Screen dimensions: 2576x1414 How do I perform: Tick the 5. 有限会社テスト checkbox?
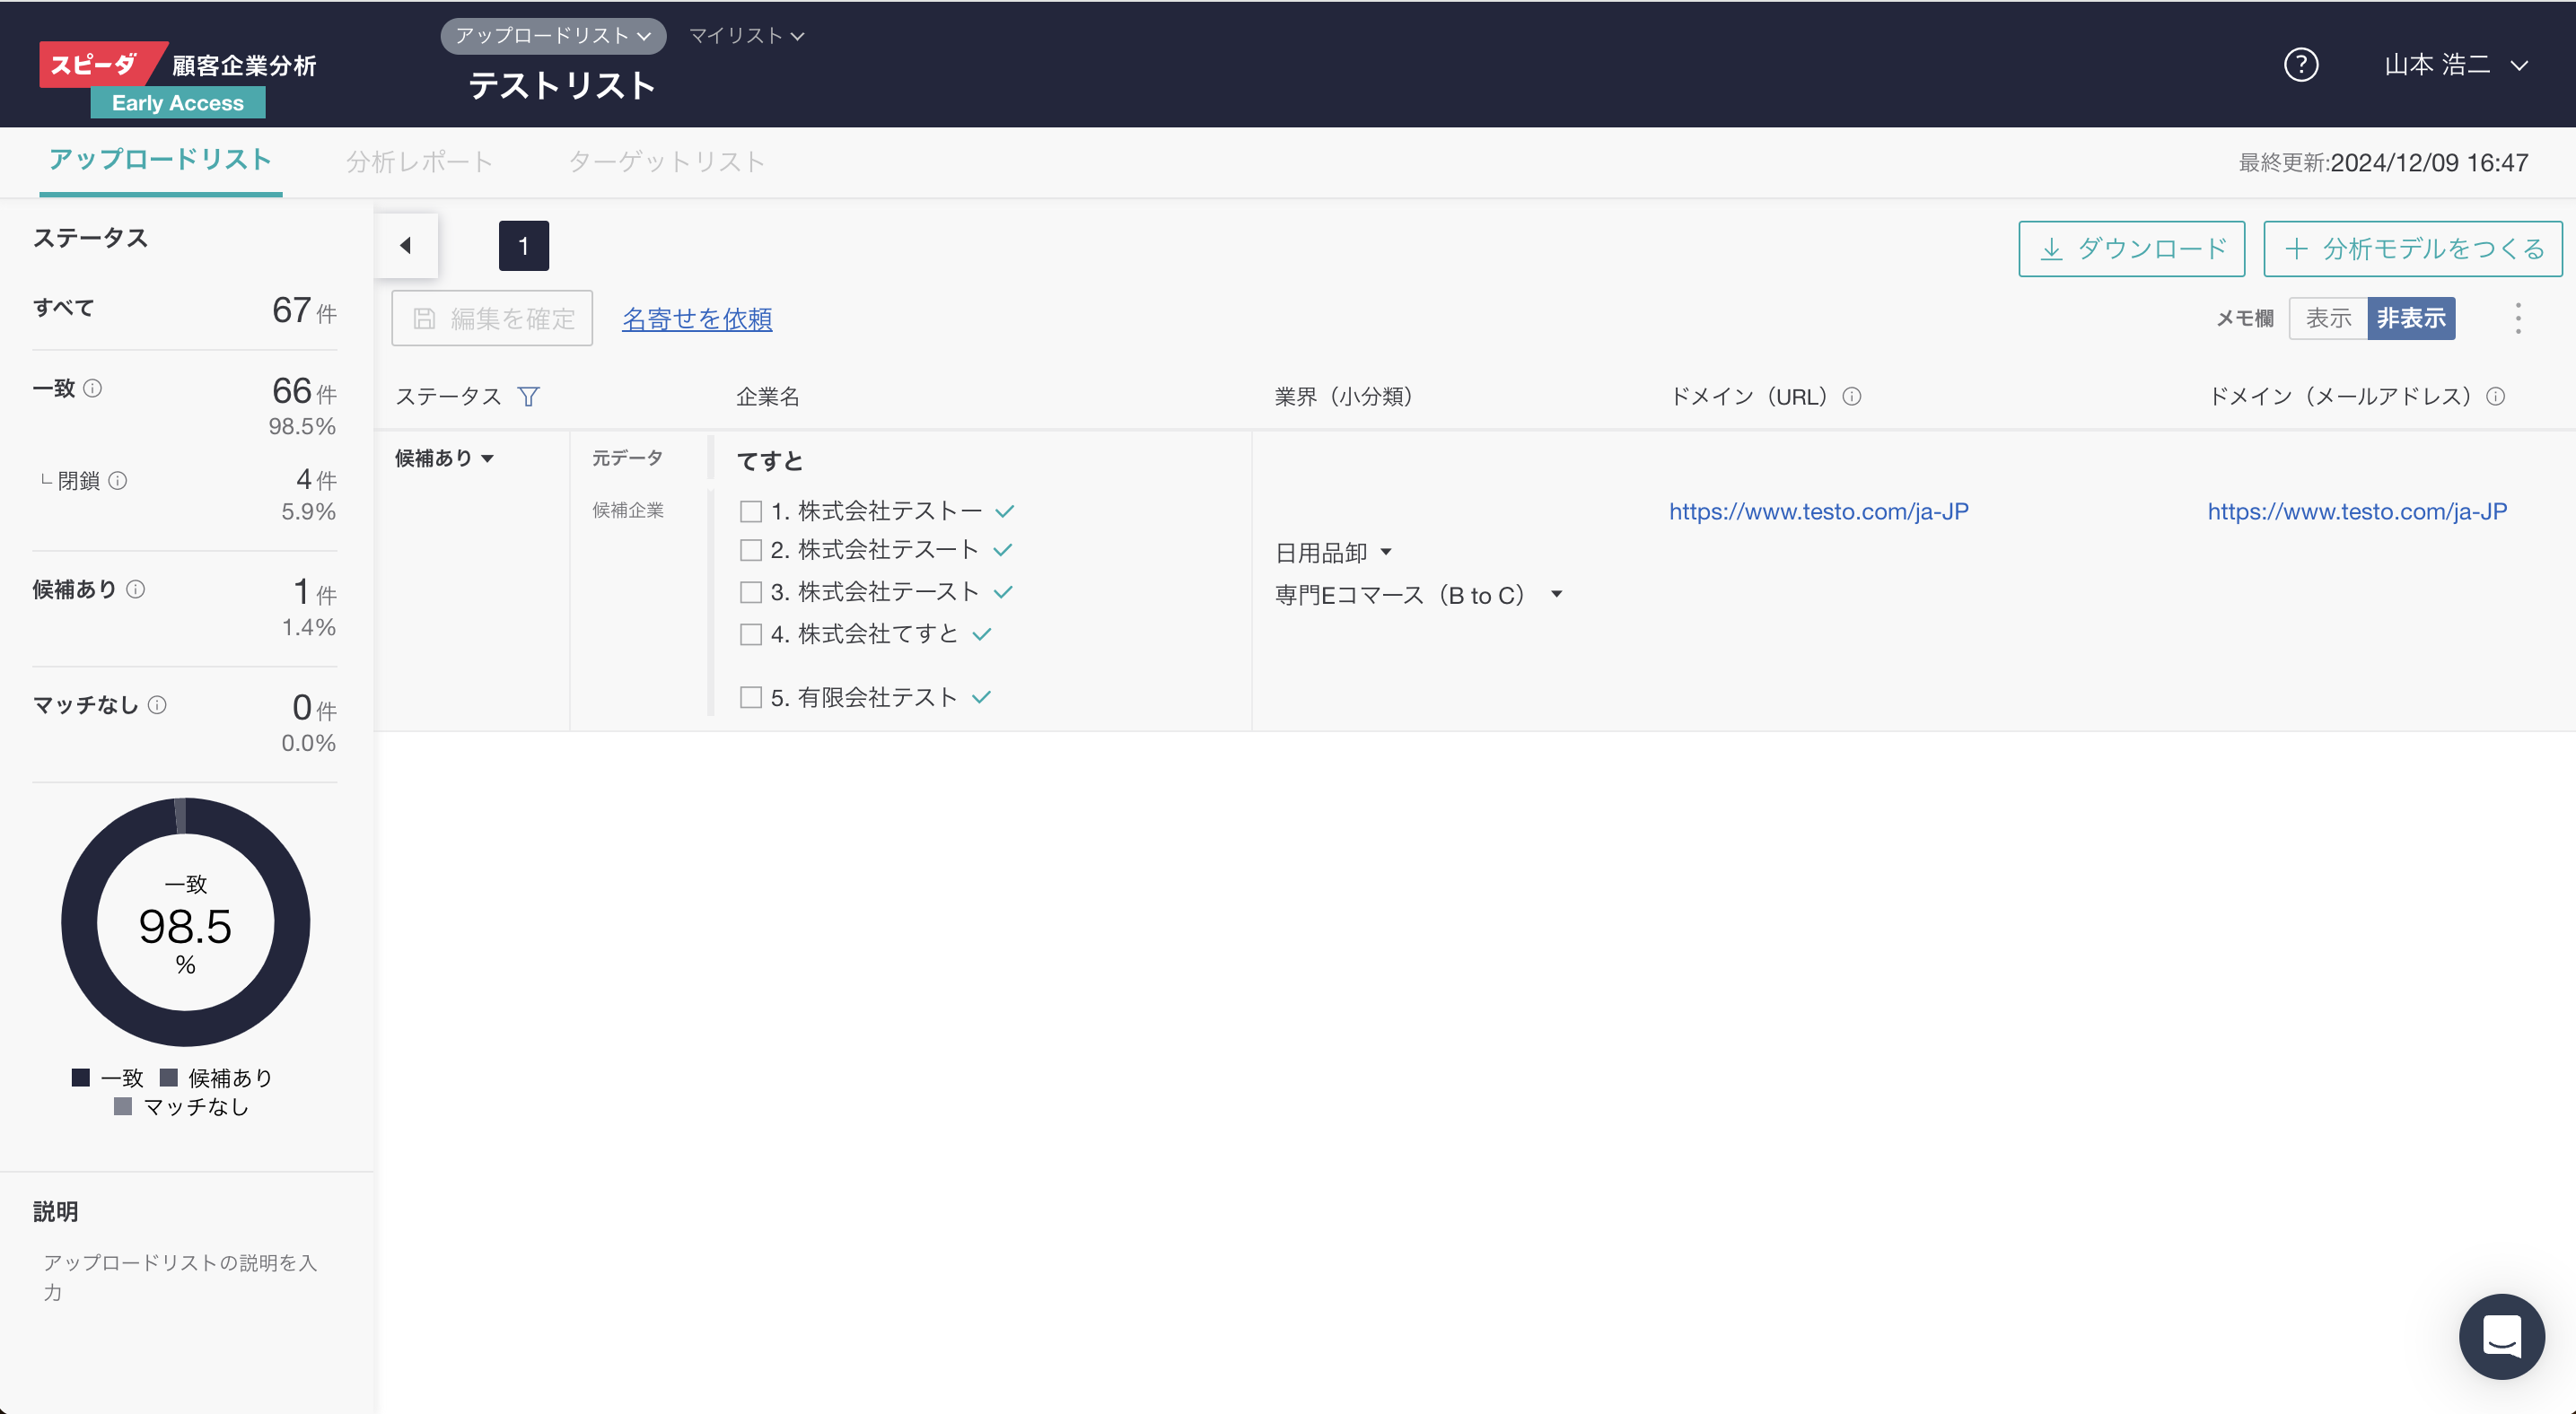[x=751, y=697]
